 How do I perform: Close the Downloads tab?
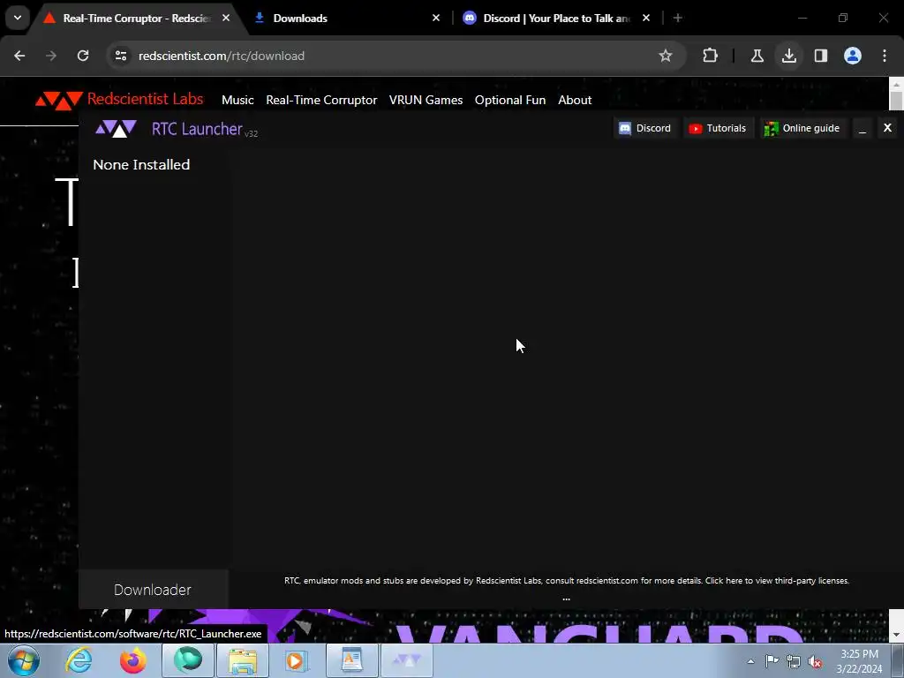[436, 18]
